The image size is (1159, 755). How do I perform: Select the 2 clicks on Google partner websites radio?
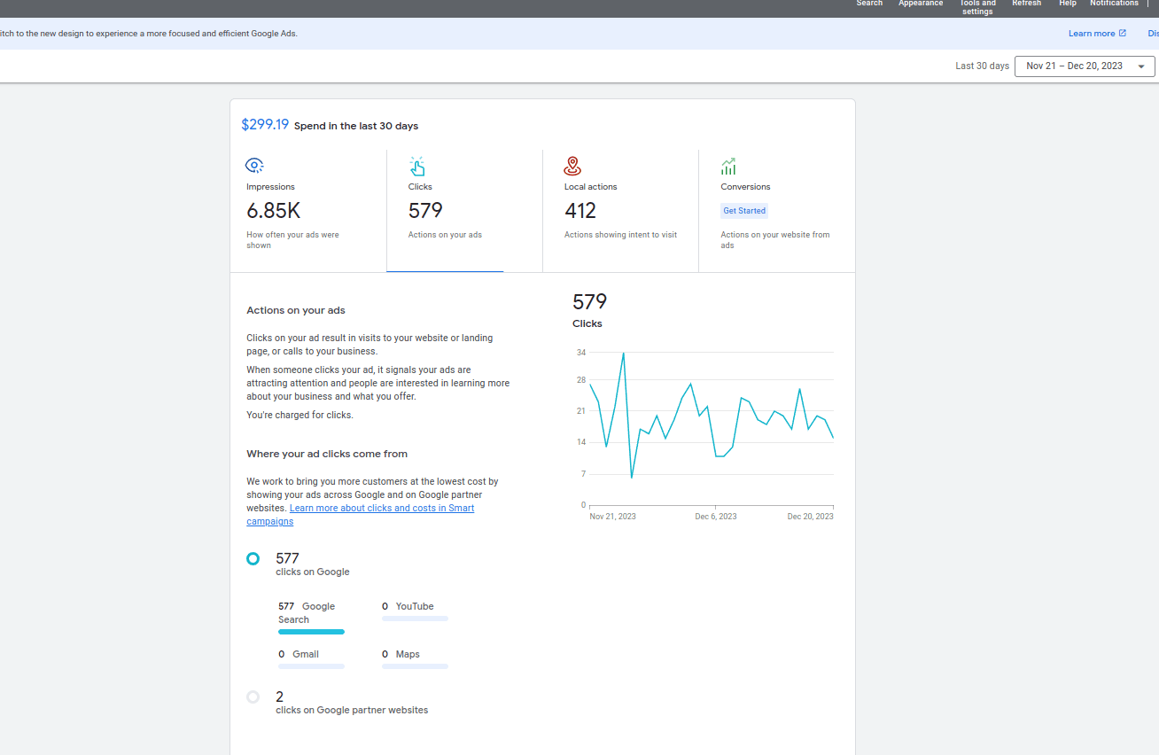(x=253, y=697)
